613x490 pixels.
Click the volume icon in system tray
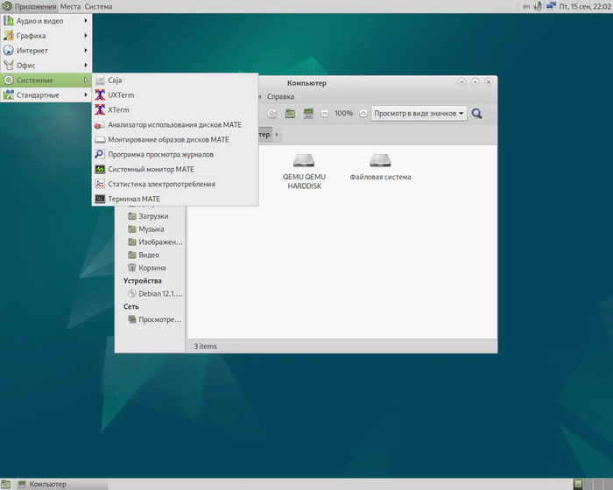pyautogui.click(x=539, y=6)
